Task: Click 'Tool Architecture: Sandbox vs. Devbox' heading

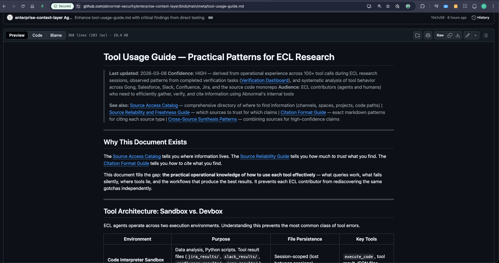Action: tap(163, 211)
